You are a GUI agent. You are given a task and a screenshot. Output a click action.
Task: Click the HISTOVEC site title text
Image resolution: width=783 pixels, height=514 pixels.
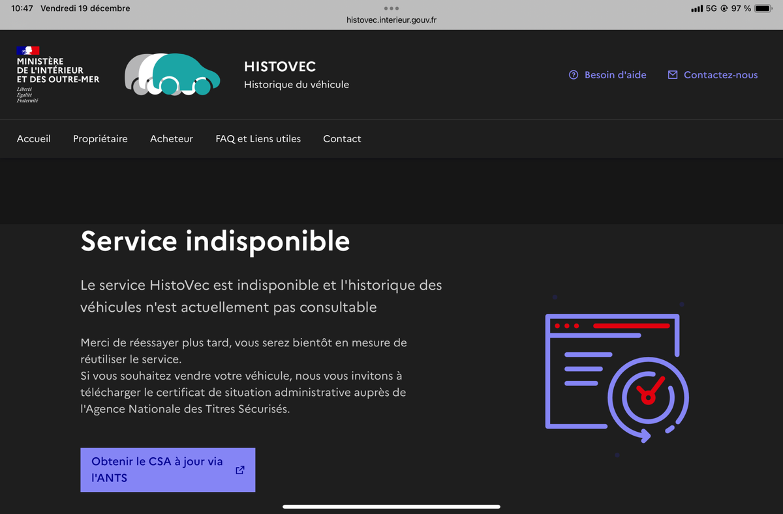280,67
